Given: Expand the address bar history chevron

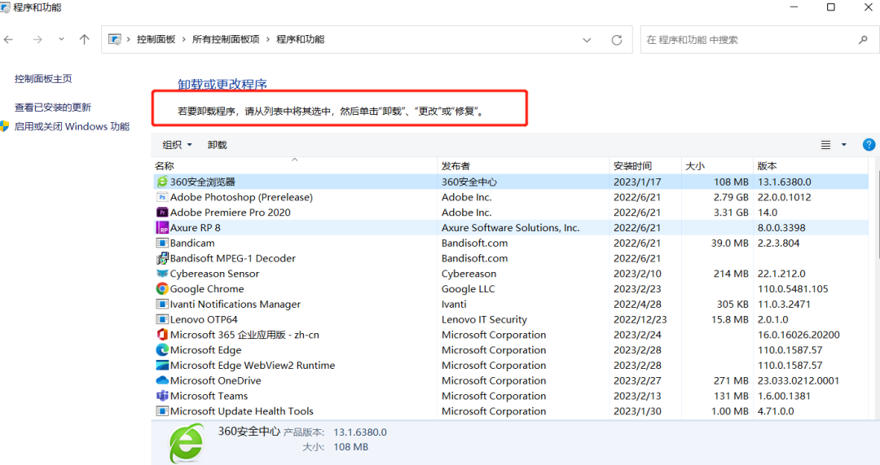Looking at the screenshot, I should (587, 40).
